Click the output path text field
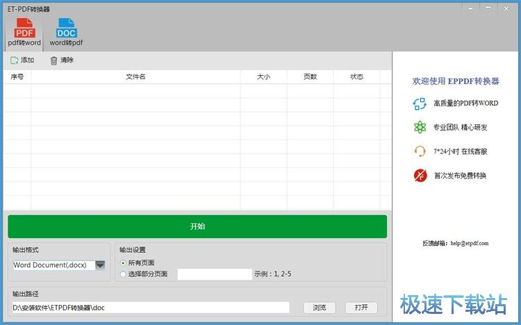 pyautogui.click(x=150, y=308)
